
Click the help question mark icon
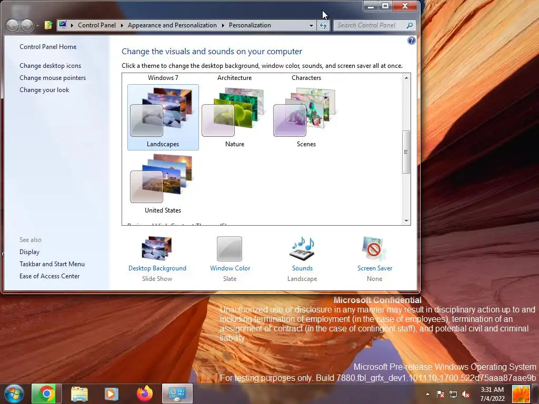[x=411, y=41]
